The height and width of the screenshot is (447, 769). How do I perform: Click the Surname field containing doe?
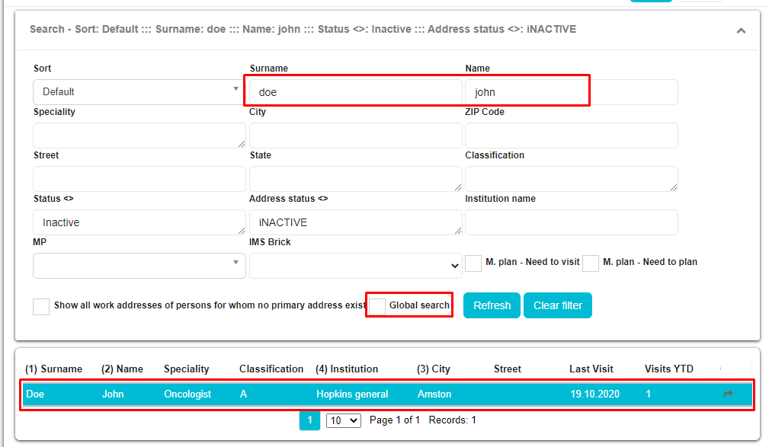point(355,92)
